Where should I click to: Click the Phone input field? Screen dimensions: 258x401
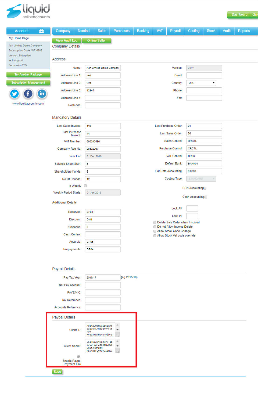(x=204, y=90)
